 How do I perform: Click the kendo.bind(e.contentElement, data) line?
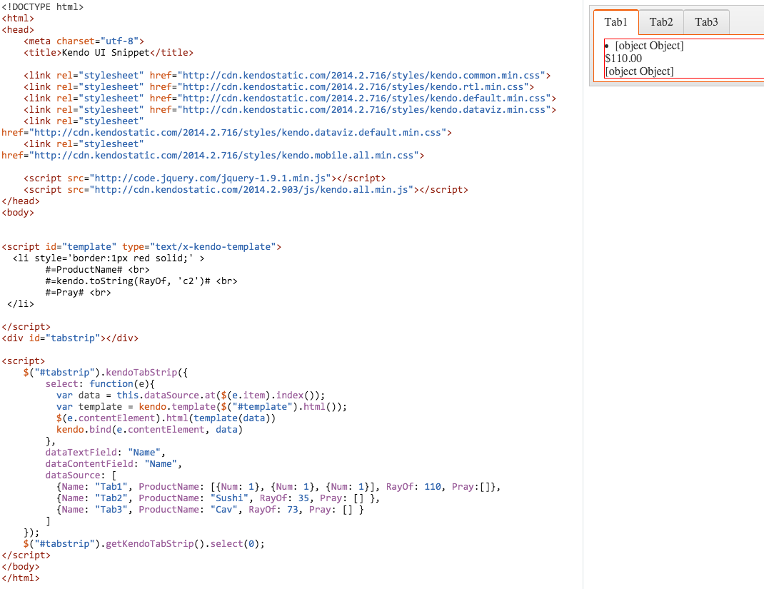pos(149,430)
